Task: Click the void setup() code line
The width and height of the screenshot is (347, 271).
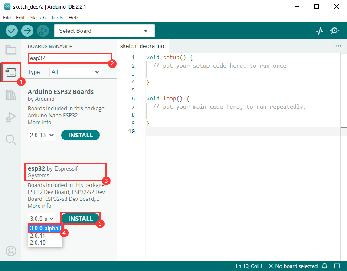Action: (x=169, y=58)
